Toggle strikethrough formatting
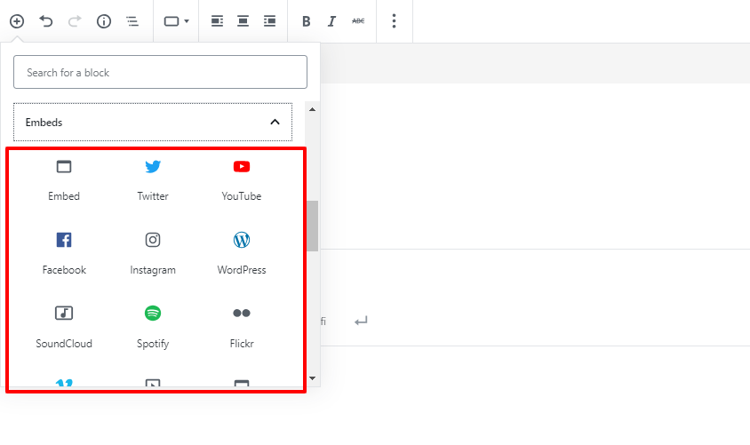The height and width of the screenshot is (445, 750). tap(358, 21)
